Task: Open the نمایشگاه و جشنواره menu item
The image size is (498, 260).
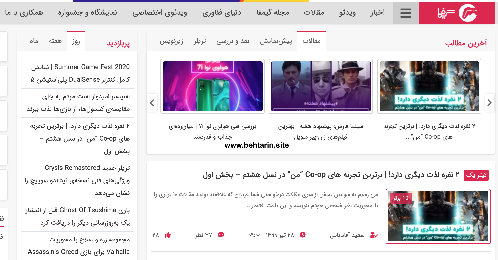Action: 88,13
